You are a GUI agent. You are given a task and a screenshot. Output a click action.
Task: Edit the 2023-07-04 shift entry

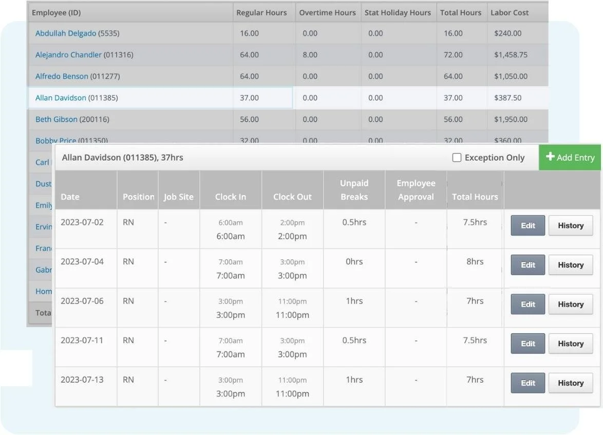click(527, 264)
